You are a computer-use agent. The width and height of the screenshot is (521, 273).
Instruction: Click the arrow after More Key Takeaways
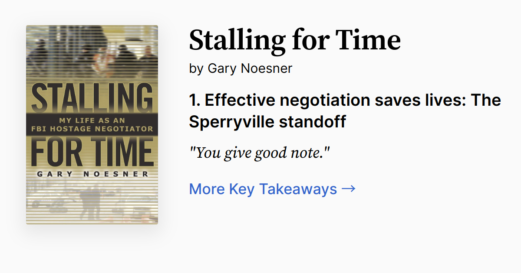click(349, 189)
